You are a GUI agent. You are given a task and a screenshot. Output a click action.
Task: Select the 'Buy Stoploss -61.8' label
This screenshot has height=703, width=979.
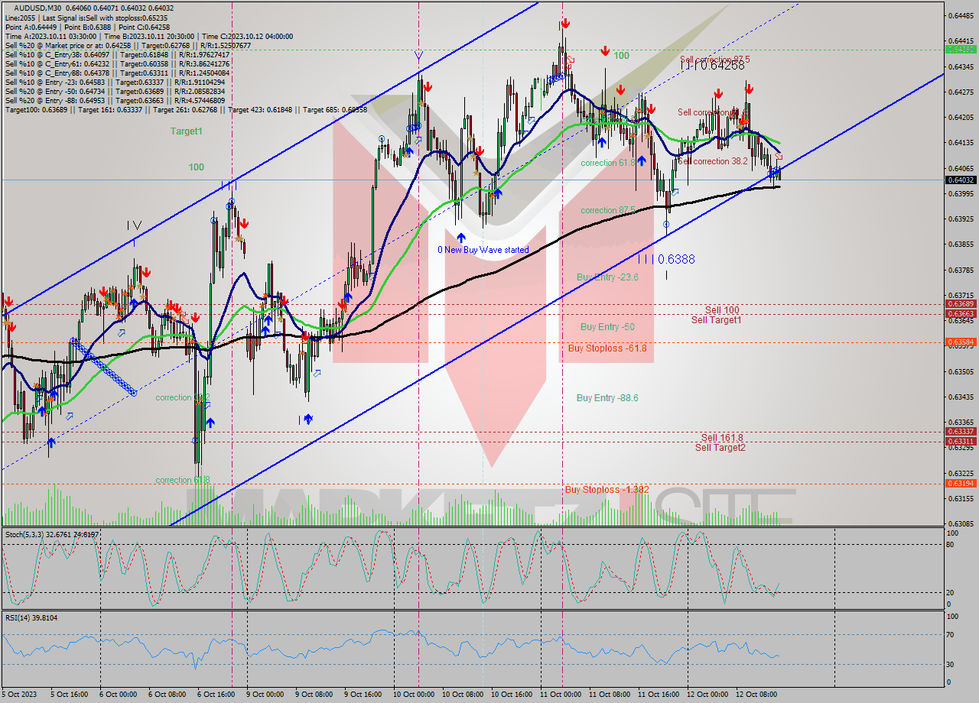point(607,348)
